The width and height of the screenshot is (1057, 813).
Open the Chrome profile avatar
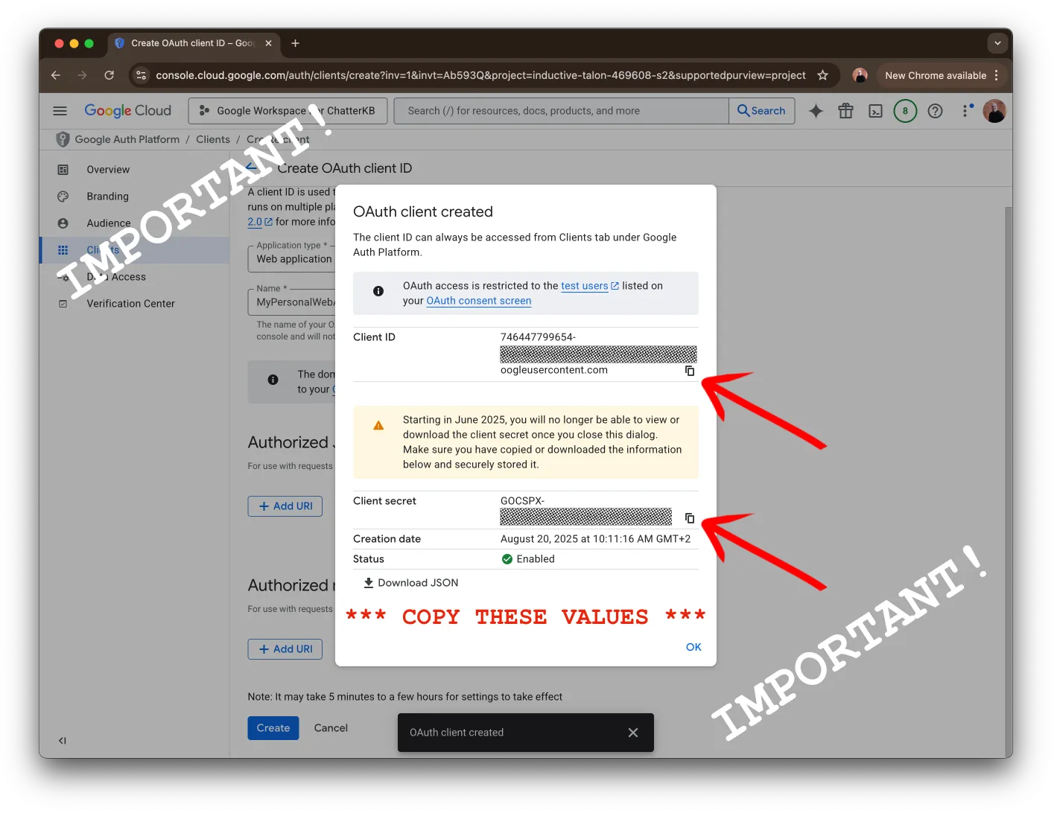[x=860, y=75]
